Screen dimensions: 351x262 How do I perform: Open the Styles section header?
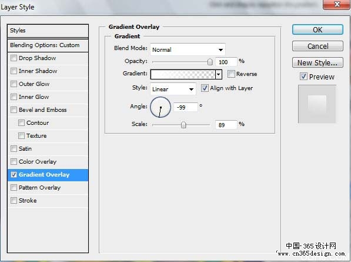(48, 31)
